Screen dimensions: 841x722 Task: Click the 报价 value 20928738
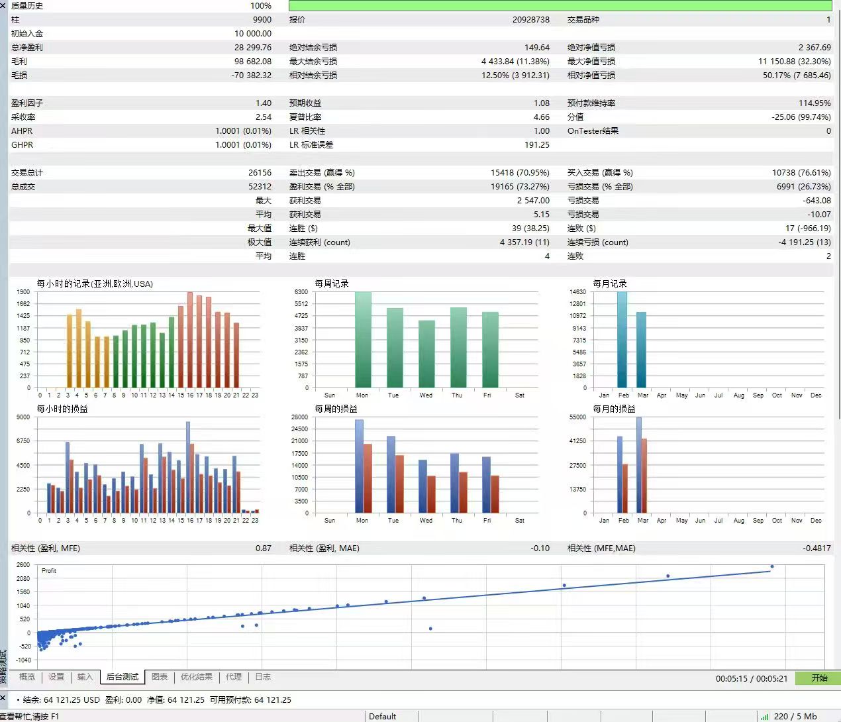coord(530,20)
